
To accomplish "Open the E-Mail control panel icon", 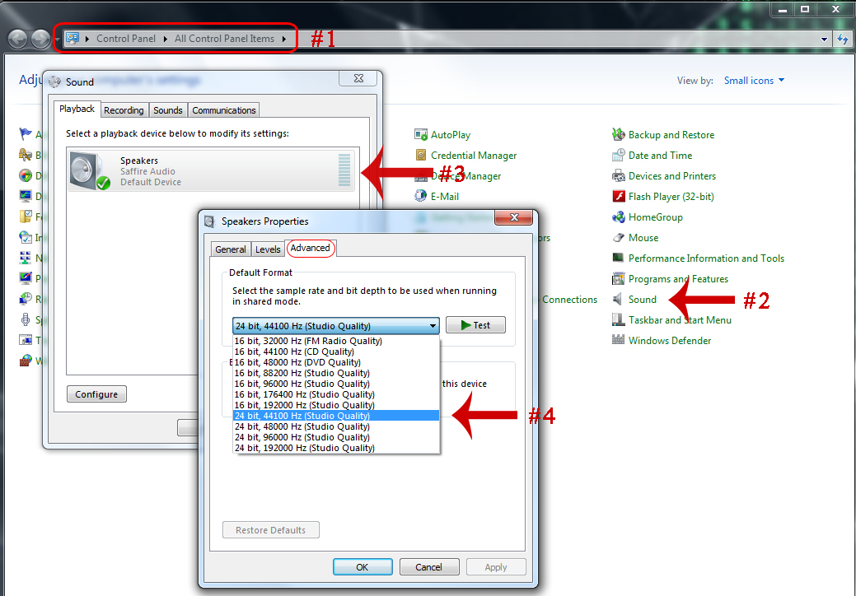I will tap(420, 196).
